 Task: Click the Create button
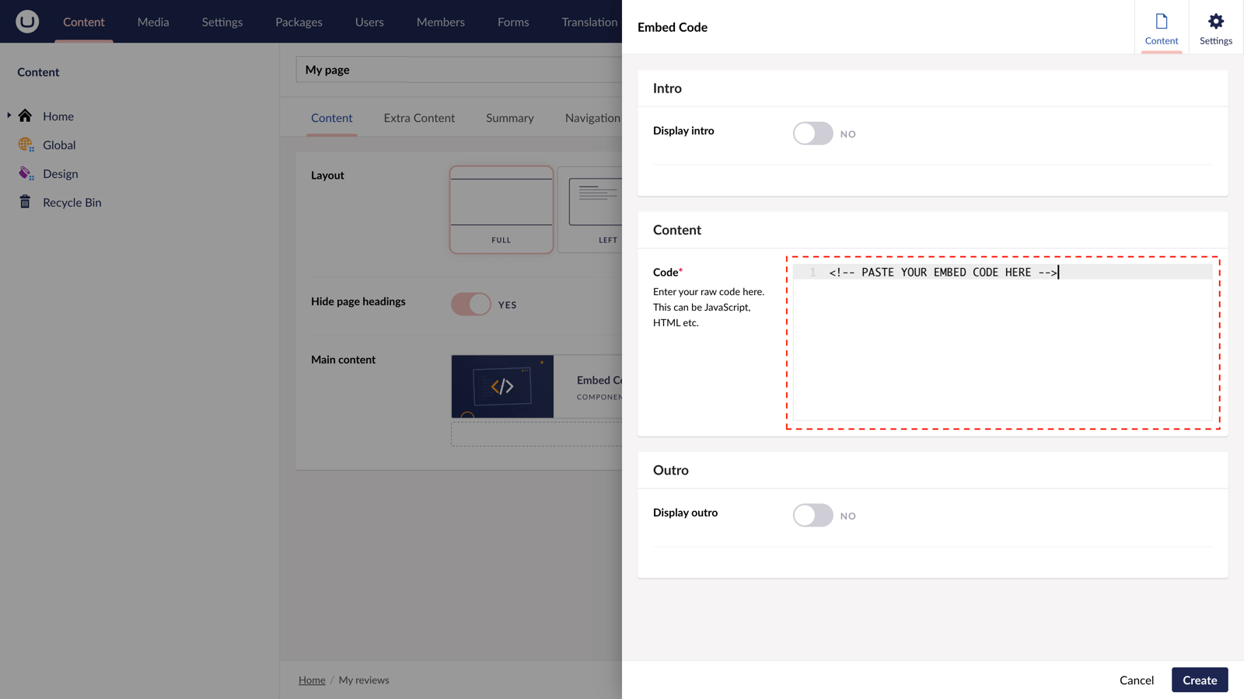tap(1200, 680)
